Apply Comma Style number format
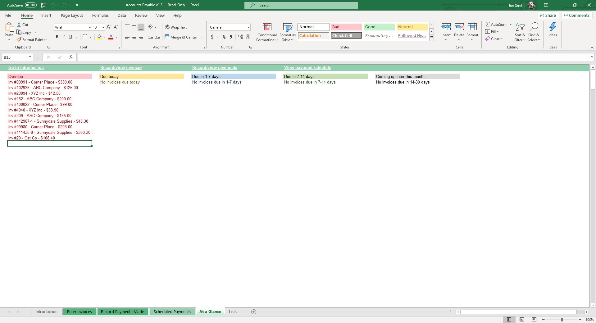The image size is (596, 323). (231, 37)
